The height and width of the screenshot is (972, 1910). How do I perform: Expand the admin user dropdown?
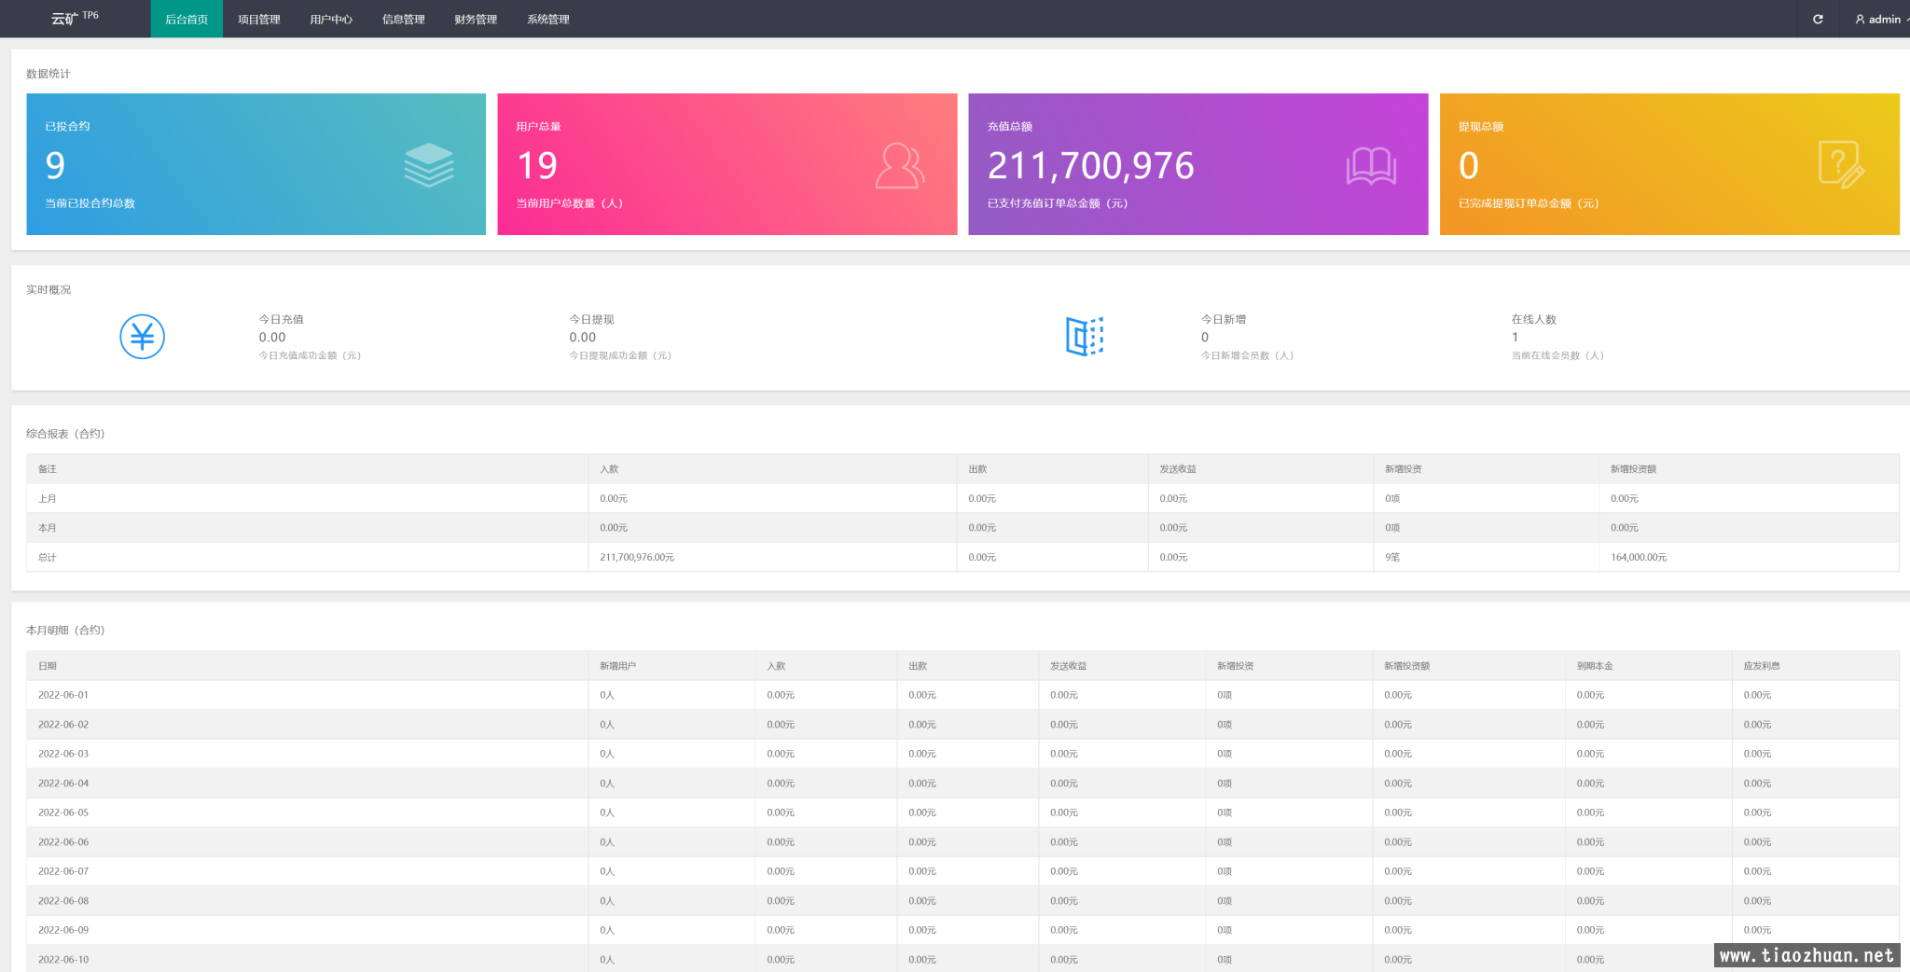click(x=1881, y=19)
